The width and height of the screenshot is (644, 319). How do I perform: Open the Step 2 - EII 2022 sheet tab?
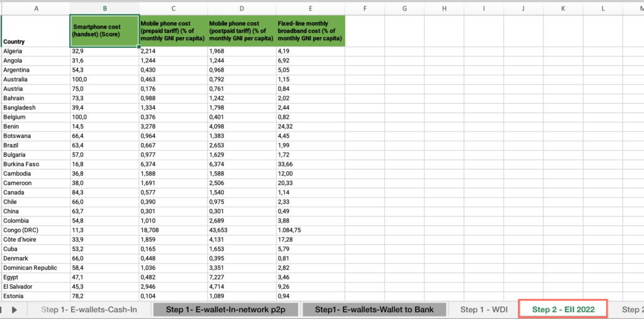(563, 310)
